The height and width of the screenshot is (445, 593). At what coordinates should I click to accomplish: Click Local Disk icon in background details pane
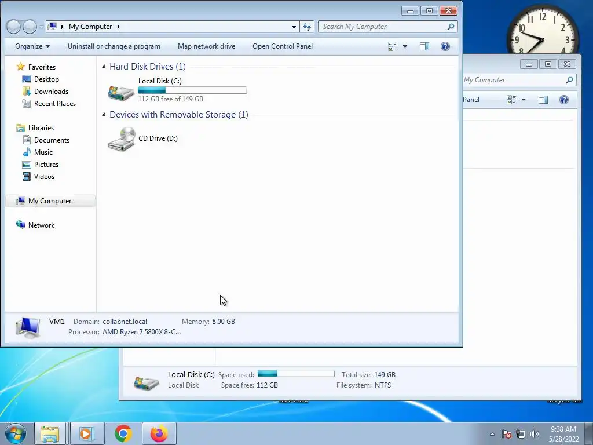pos(147,383)
